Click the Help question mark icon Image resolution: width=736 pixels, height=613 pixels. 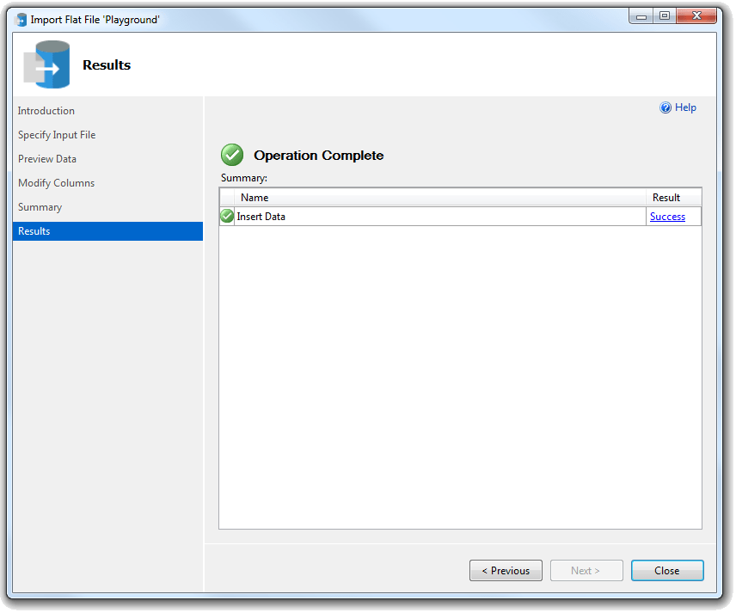pos(665,108)
